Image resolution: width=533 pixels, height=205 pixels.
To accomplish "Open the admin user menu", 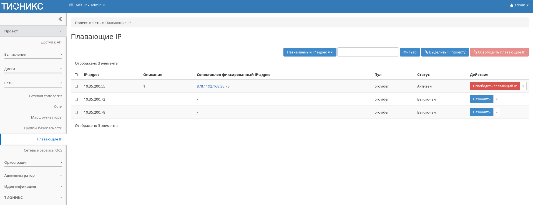I will click(519, 5).
